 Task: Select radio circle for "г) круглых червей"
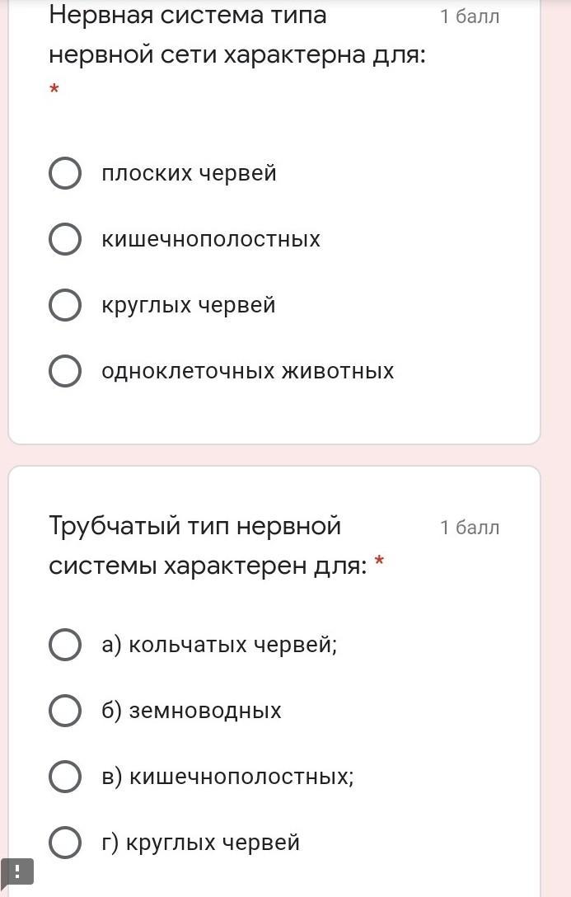coord(65,843)
